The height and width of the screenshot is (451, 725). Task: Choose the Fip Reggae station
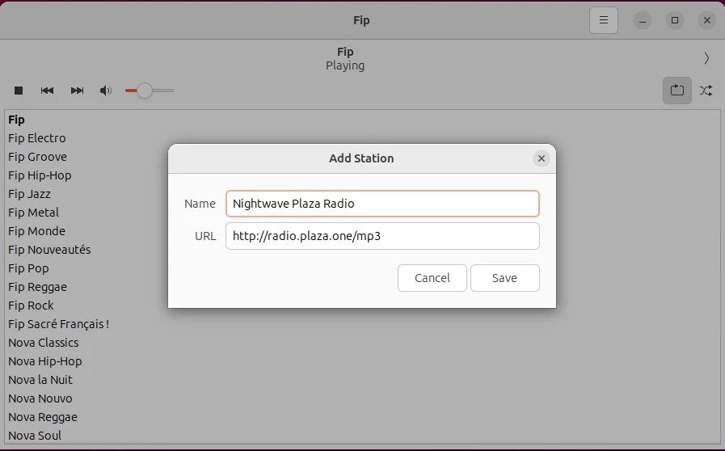(x=38, y=287)
